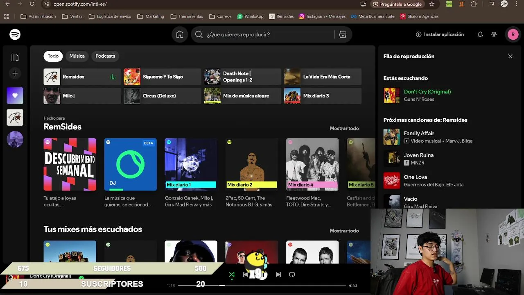Reload the page in the browser
The width and height of the screenshot is (524, 295).
tap(32, 4)
